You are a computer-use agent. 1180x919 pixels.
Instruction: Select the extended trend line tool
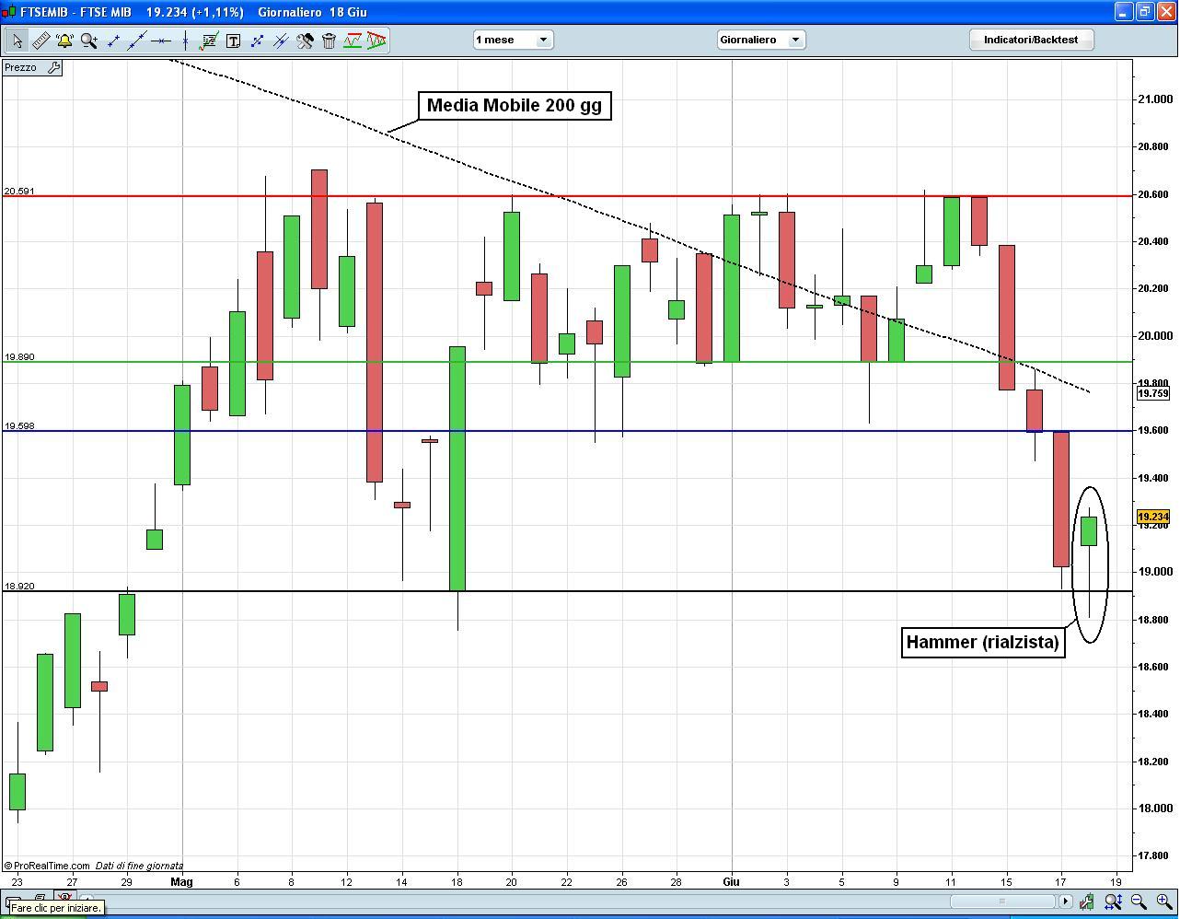tap(137, 41)
